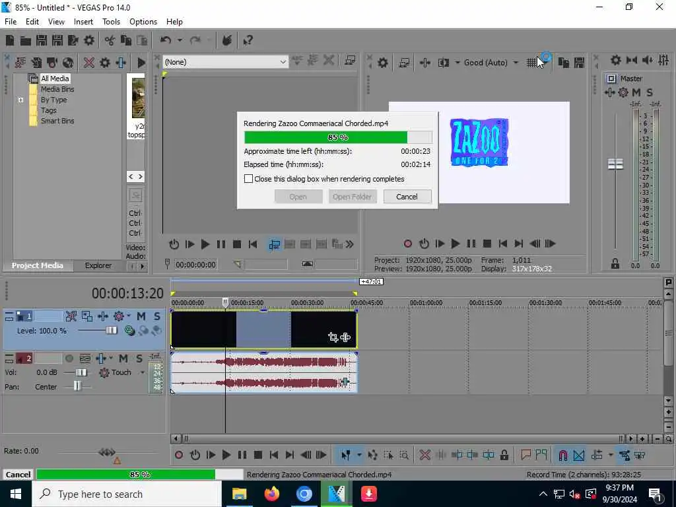The image size is (676, 507).
Task: Click the Undo arrow icon
Action: (166, 40)
